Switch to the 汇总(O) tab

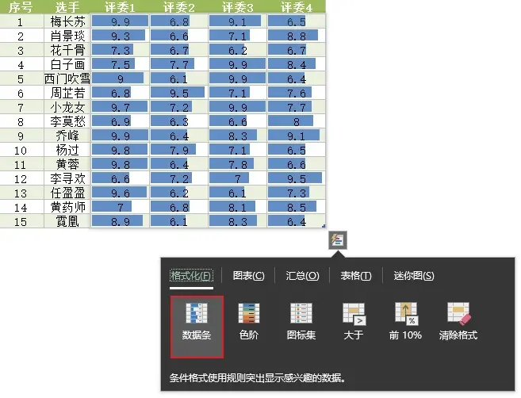tap(302, 276)
